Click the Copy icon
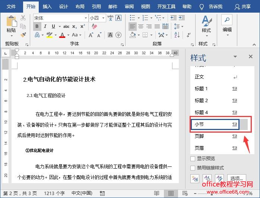 click(23, 26)
